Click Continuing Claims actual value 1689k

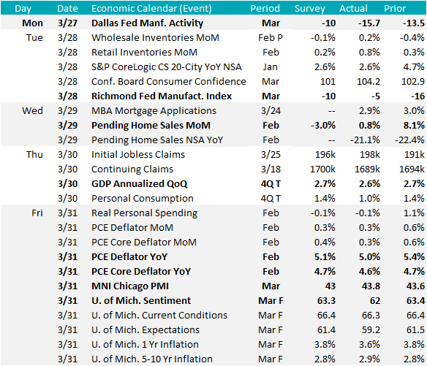[367, 169]
